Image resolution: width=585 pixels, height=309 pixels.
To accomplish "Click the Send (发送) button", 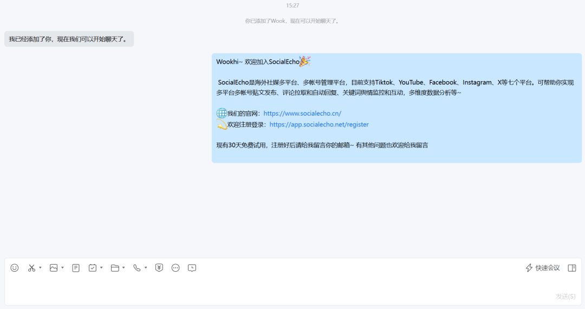I will pyautogui.click(x=565, y=297).
